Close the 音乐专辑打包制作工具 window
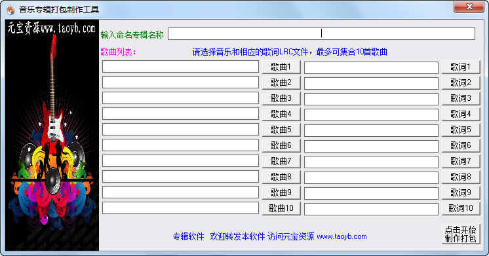Screen dimensions: 489x256 pyautogui.click(x=469, y=7)
